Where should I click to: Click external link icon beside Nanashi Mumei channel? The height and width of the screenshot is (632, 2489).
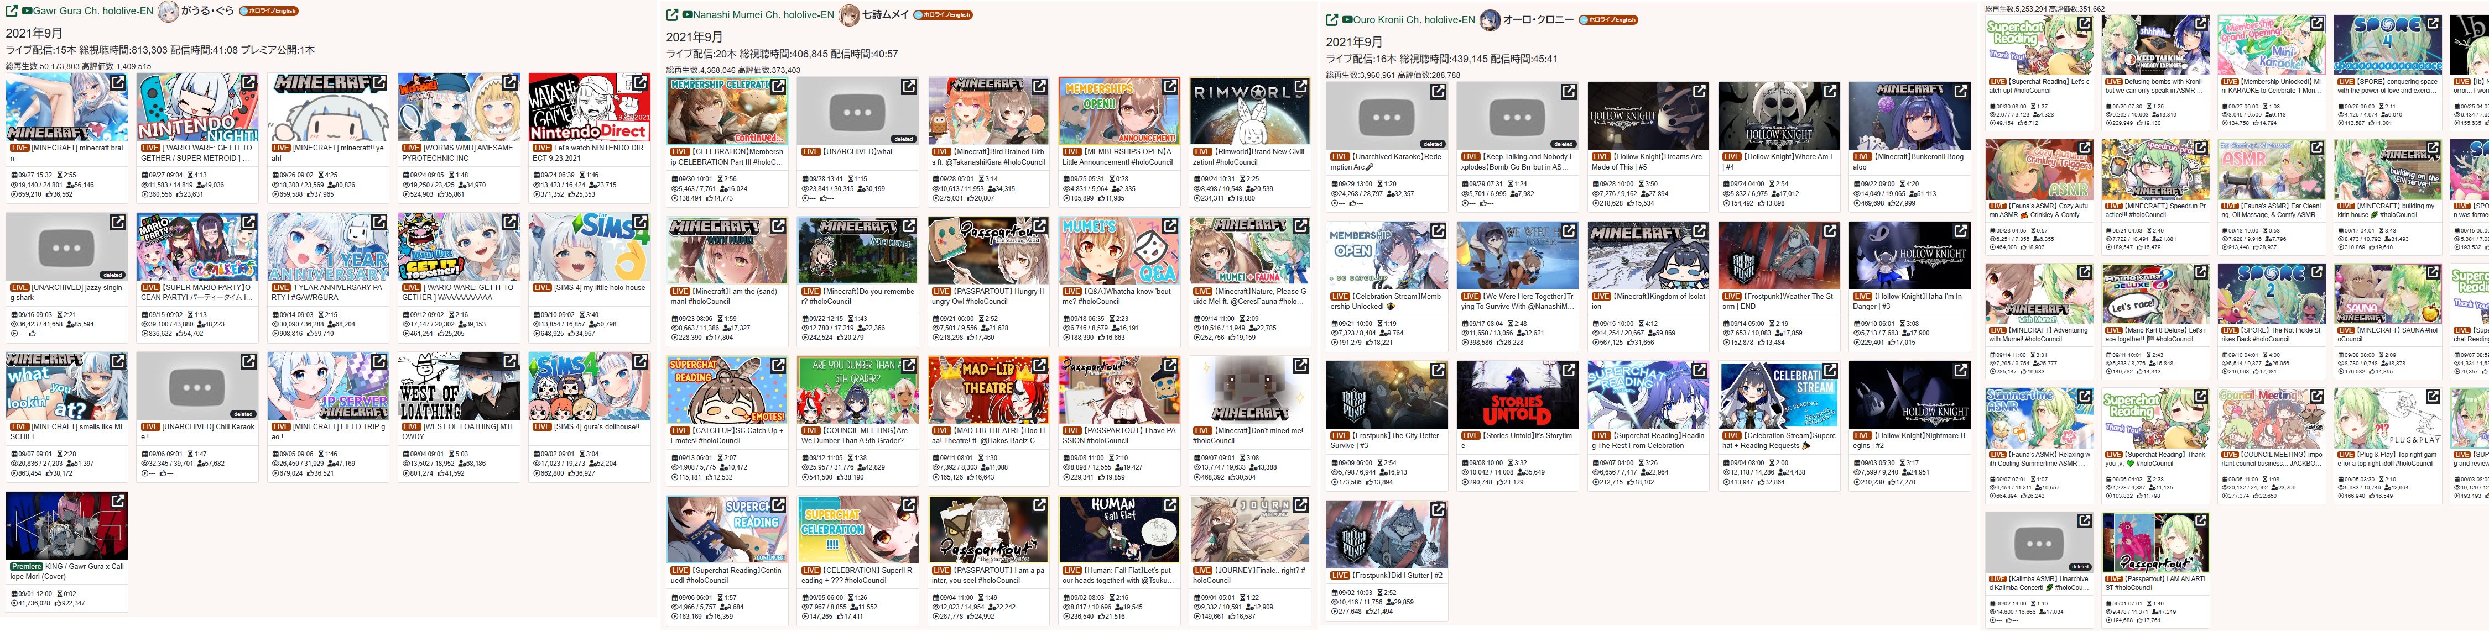click(x=671, y=14)
